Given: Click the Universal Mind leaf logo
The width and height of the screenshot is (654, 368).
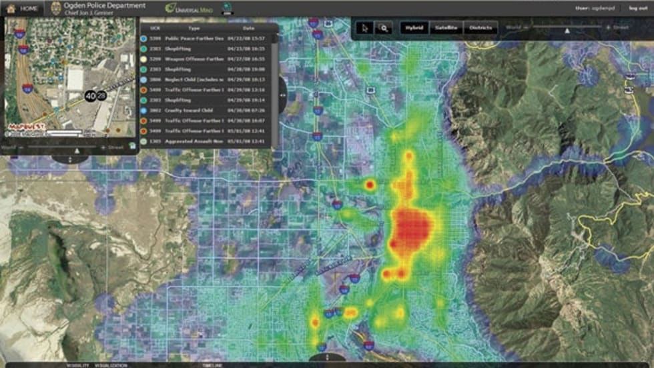Looking at the screenshot, I should tap(171, 8).
